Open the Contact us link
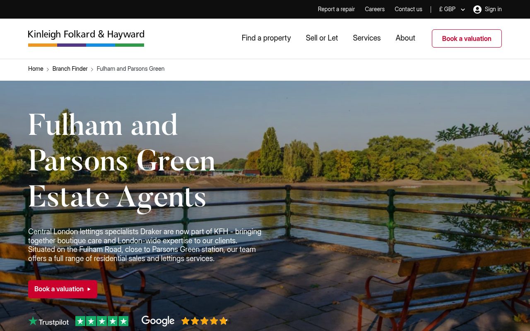This screenshot has width=530, height=331. click(408, 9)
